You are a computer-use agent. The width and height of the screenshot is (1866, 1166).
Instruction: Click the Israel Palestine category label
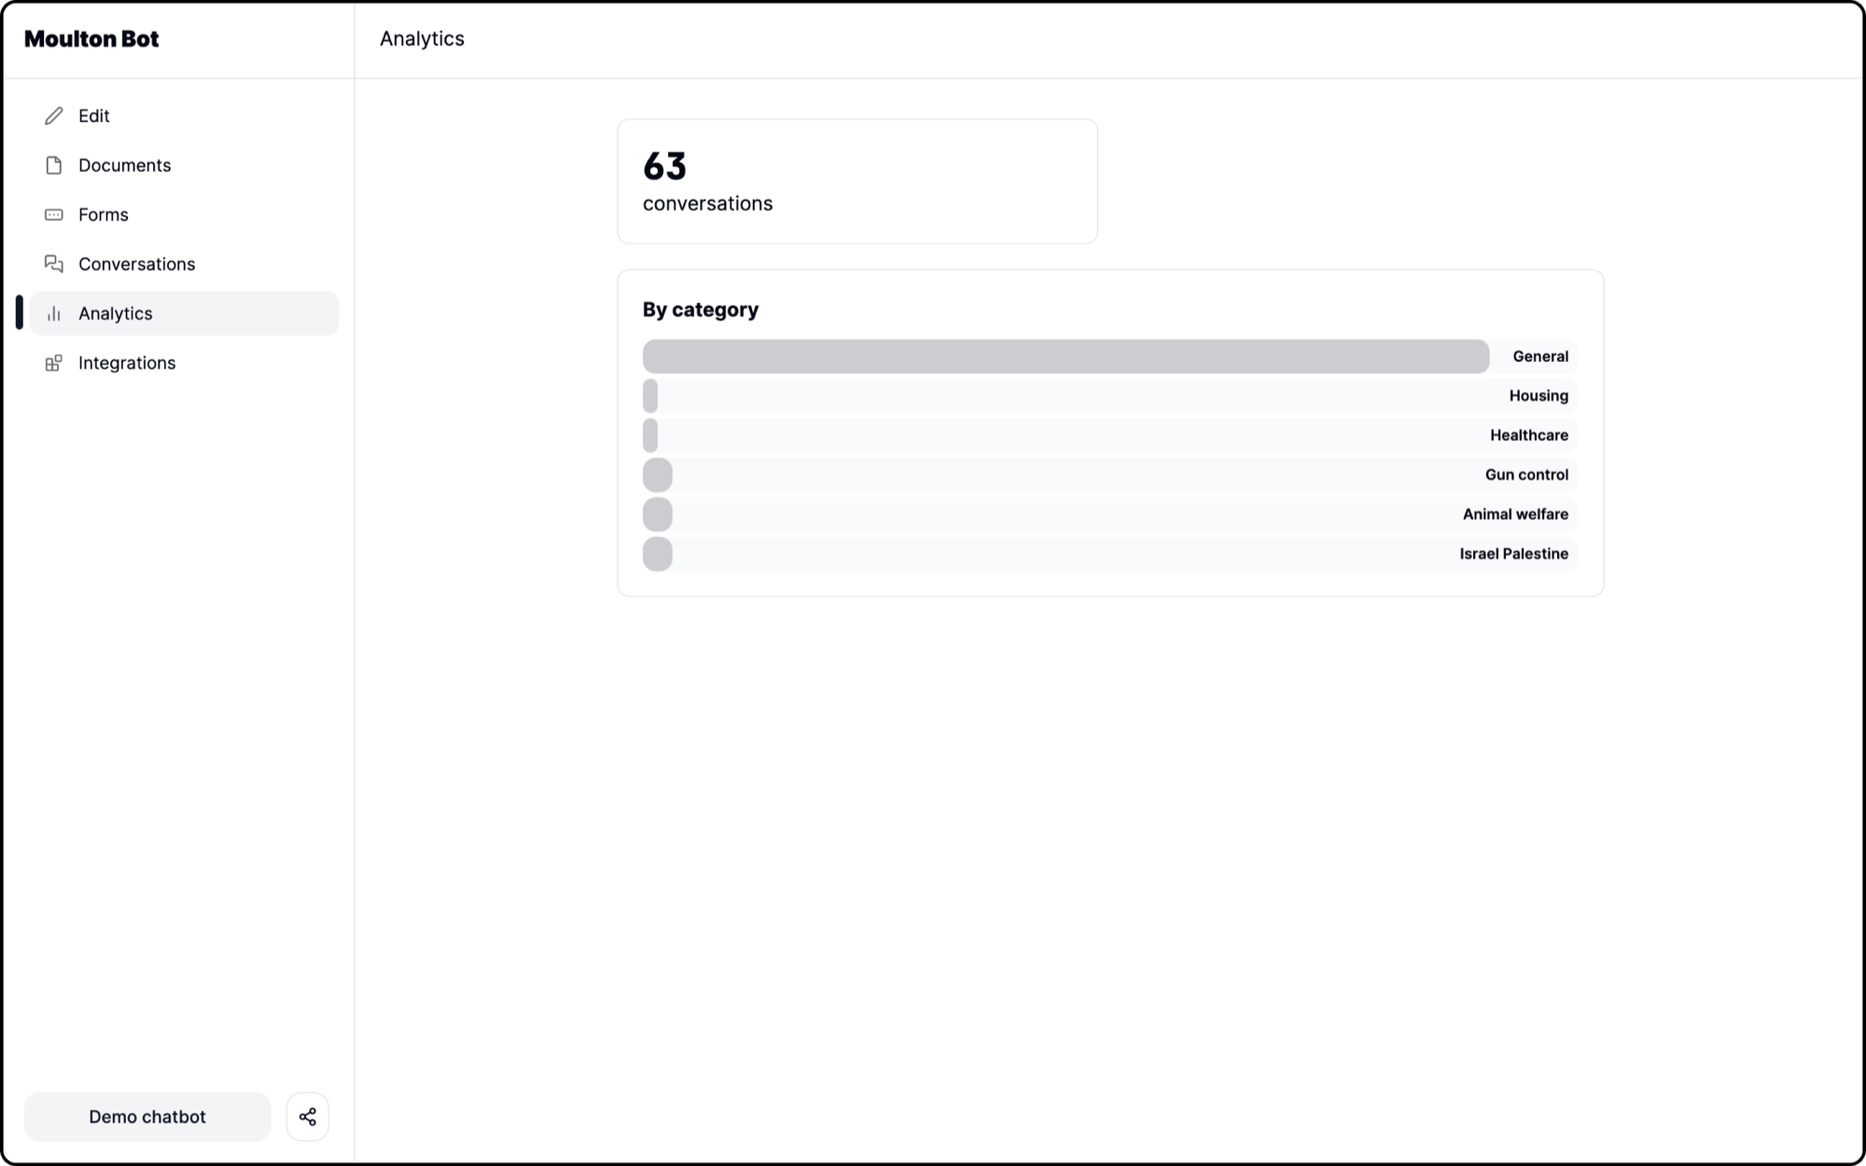click(1514, 553)
